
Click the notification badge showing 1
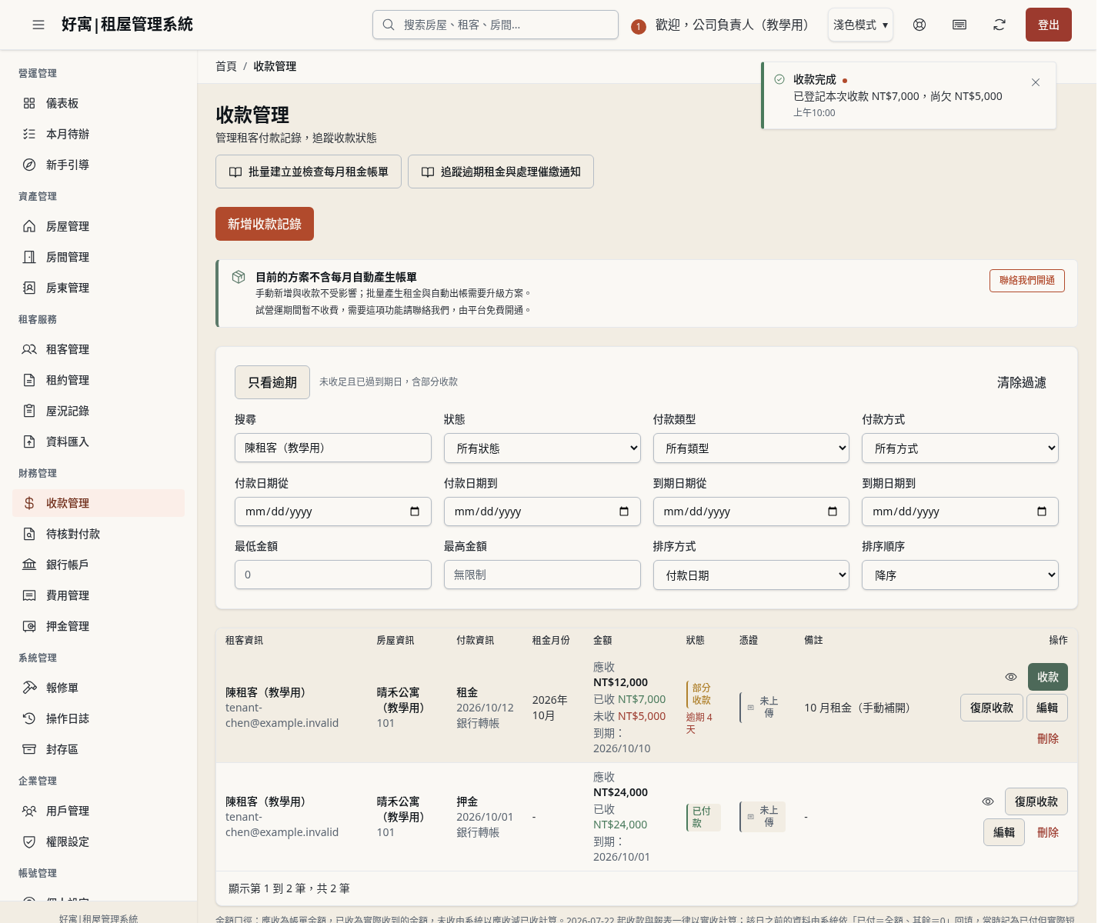[x=638, y=27]
